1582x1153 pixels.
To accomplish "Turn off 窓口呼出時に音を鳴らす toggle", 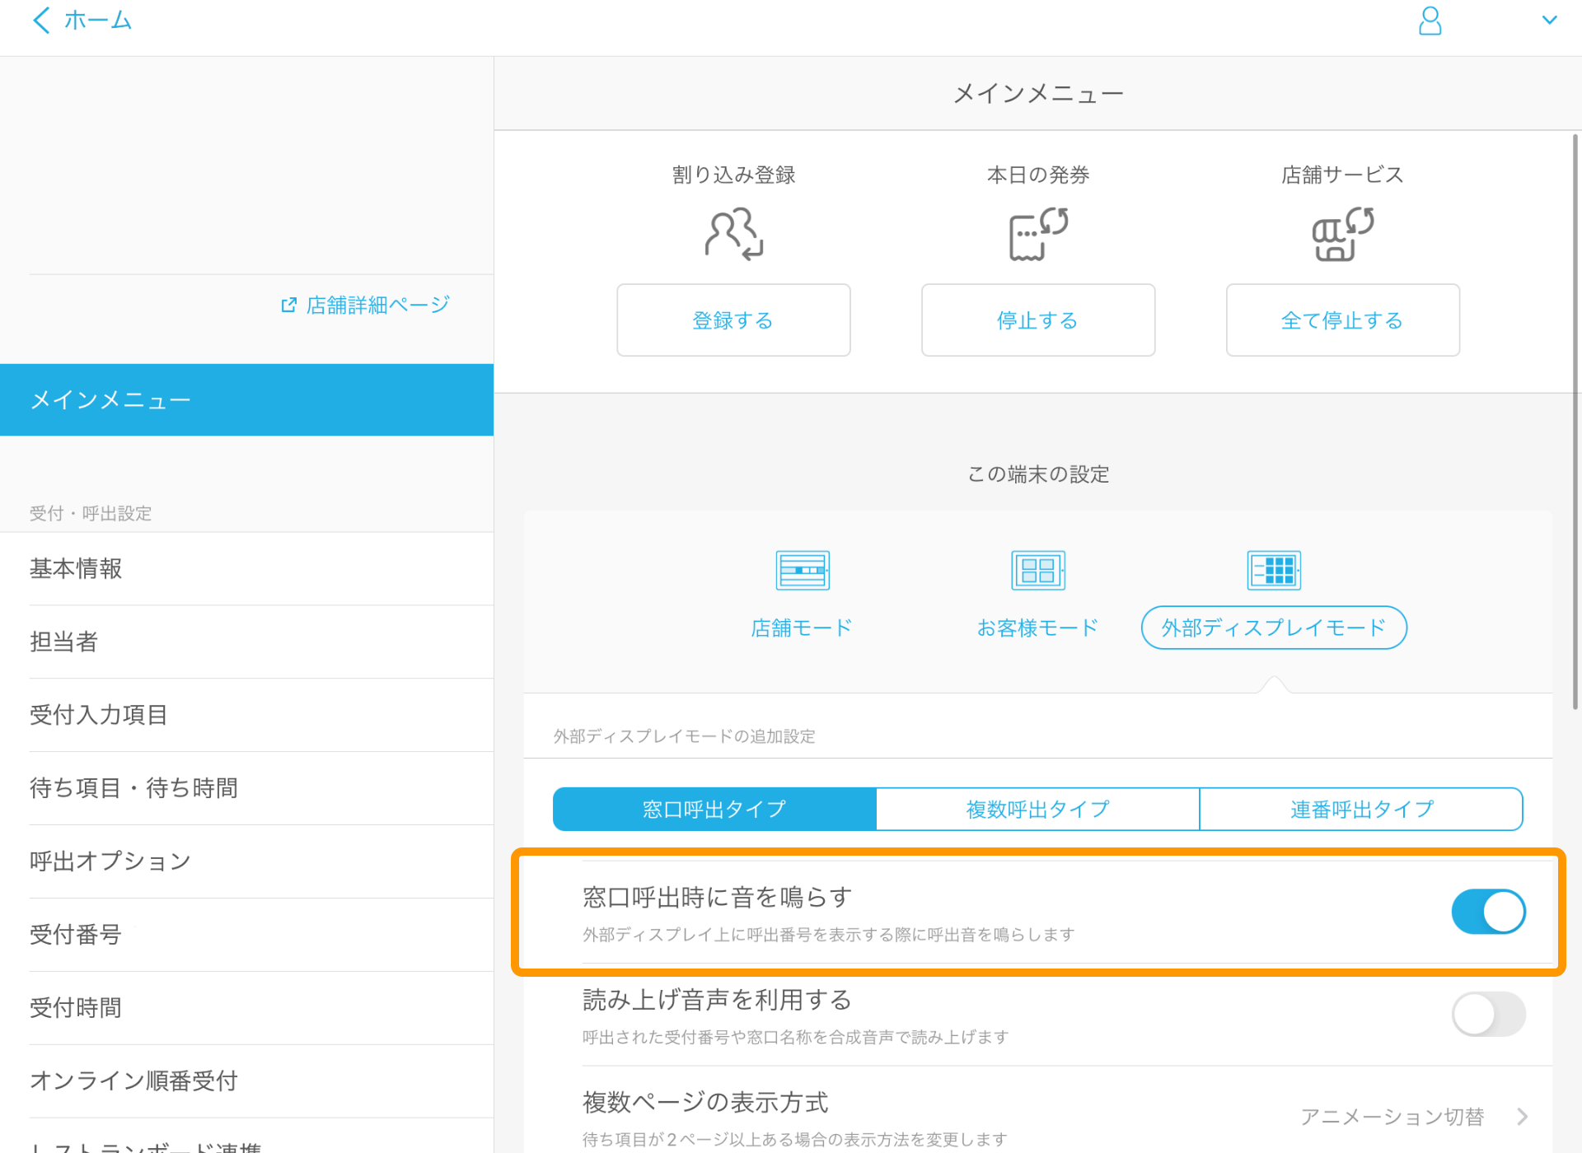I will tap(1489, 912).
